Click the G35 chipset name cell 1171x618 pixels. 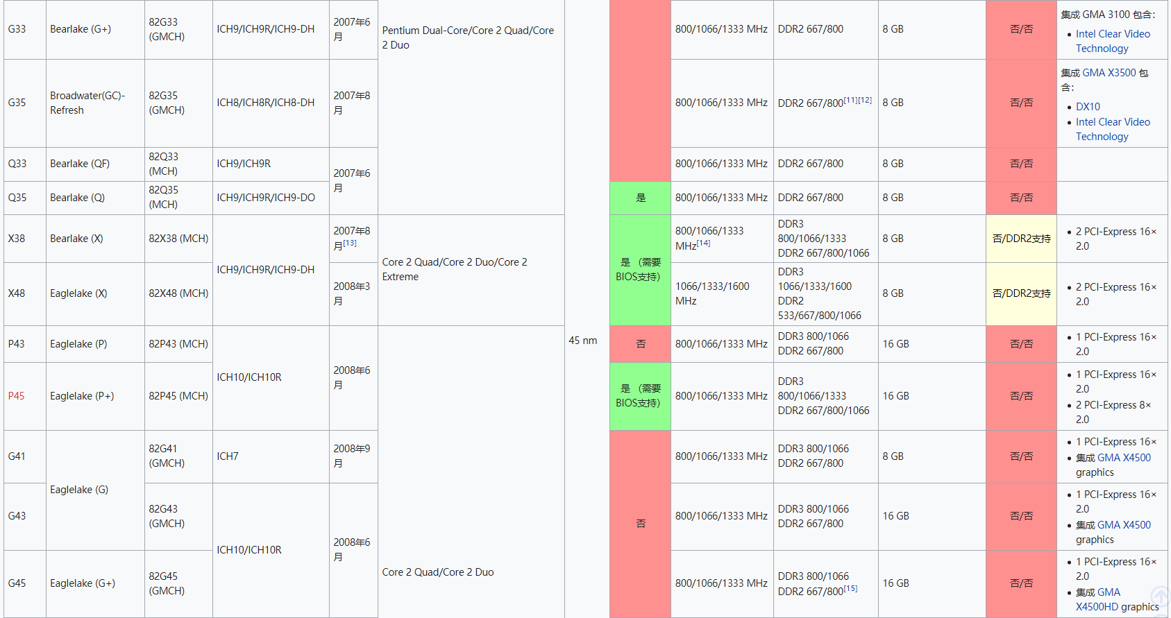click(25, 103)
